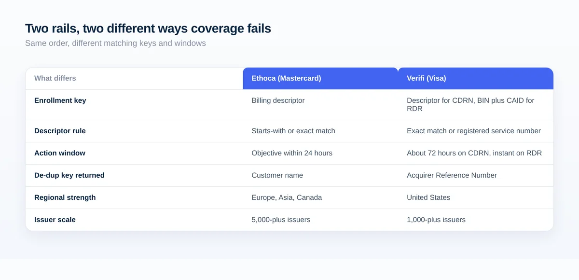Click the 'De-dup key returned' row label

pyautogui.click(x=69, y=175)
